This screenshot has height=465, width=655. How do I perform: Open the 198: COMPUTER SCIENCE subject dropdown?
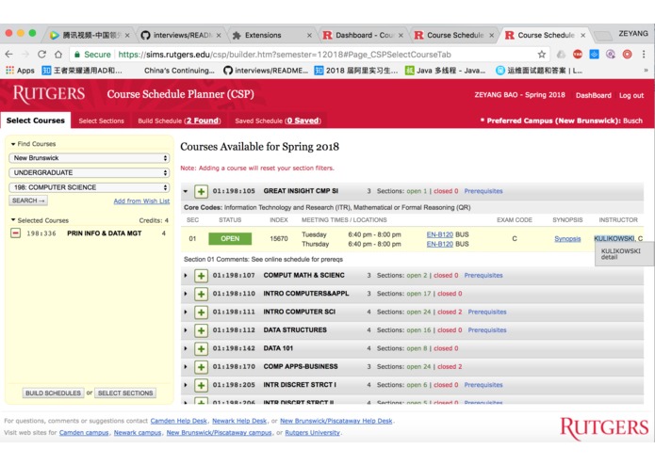[89, 187]
